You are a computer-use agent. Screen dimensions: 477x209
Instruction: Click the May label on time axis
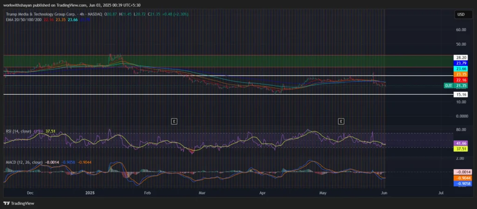click(323, 193)
